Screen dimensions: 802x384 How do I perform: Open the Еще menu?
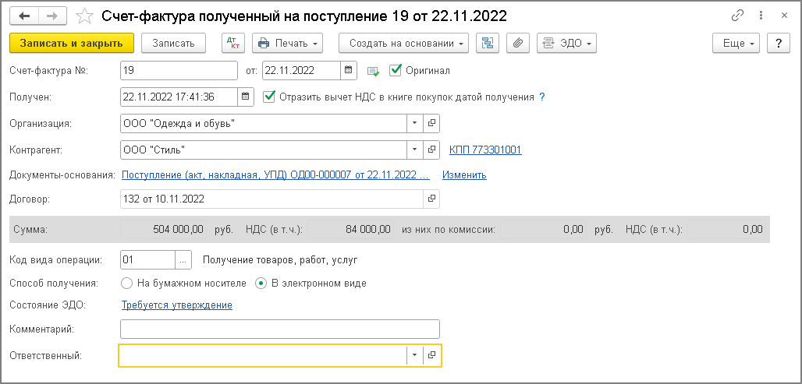pyautogui.click(x=736, y=44)
